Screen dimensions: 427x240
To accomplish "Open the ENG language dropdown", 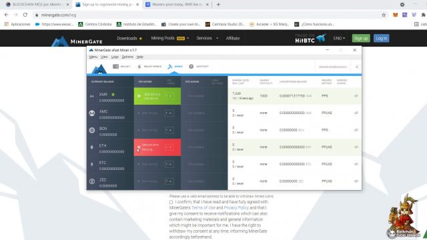I will tap(339, 39).
